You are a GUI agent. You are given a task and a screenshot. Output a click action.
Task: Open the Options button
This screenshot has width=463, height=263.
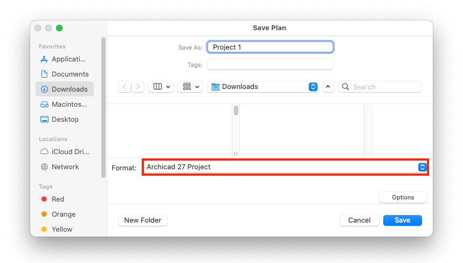[x=403, y=197]
